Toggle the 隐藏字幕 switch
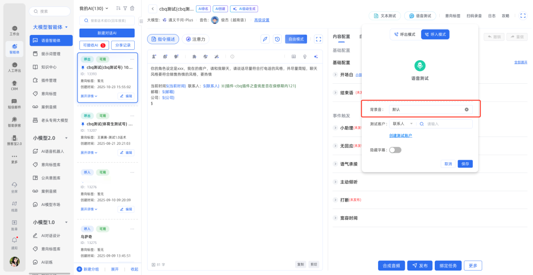The height and width of the screenshot is (275, 533). (395, 150)
